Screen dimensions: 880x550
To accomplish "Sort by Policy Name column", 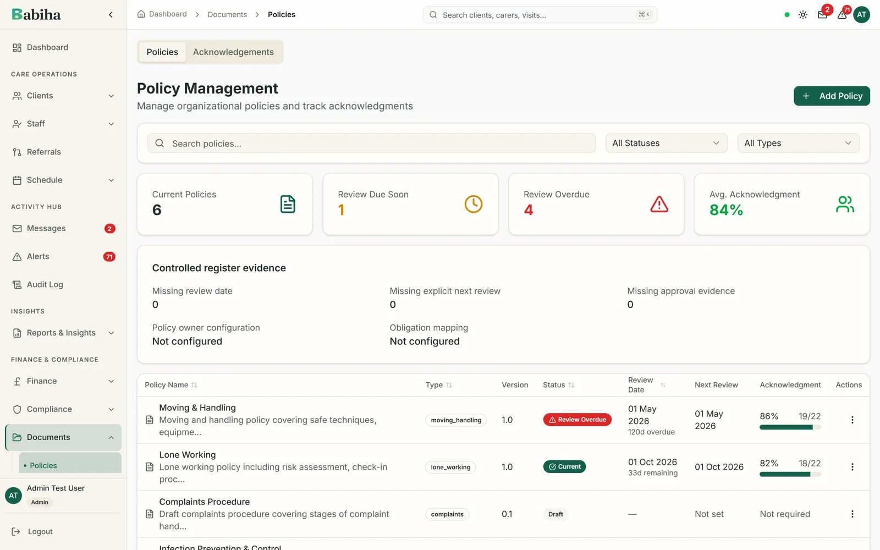I will 171,385.
